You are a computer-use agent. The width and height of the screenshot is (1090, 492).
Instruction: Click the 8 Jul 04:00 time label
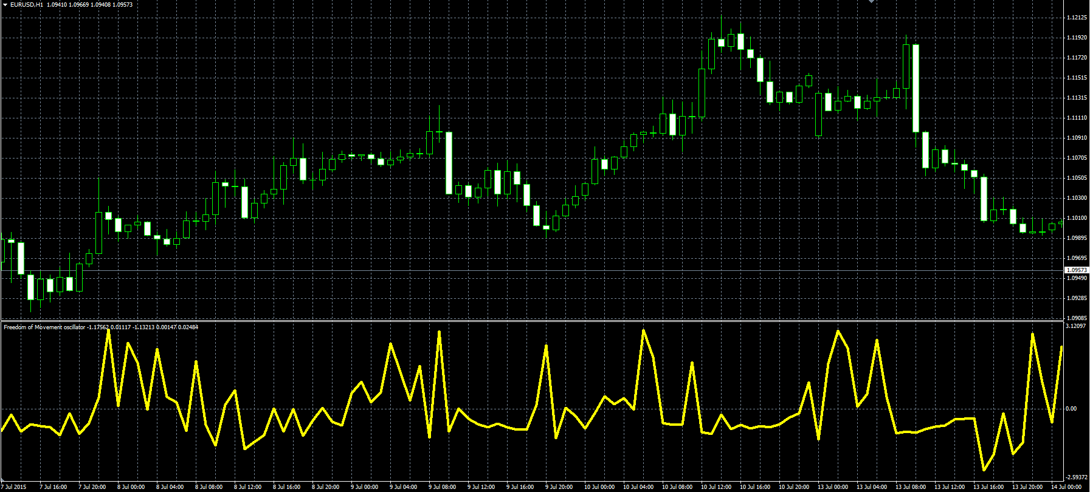(x=170, y=487)
